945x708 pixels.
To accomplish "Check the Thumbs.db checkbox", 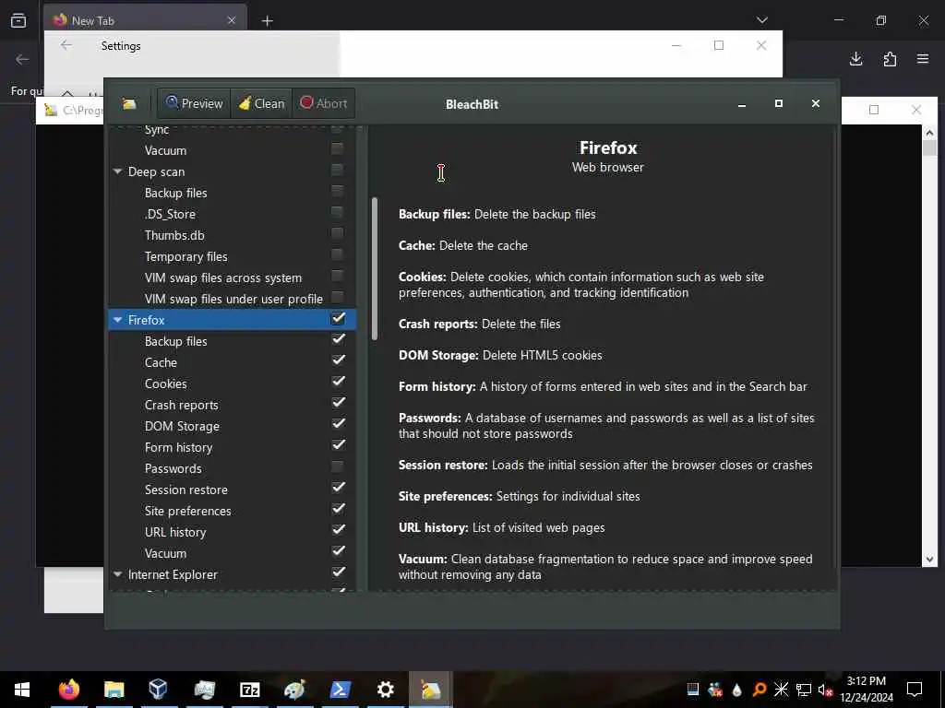I will point(338,233).
